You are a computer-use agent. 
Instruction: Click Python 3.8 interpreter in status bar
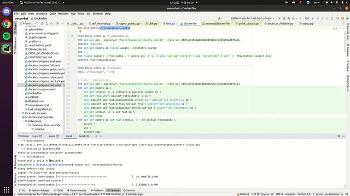(304, 194)
